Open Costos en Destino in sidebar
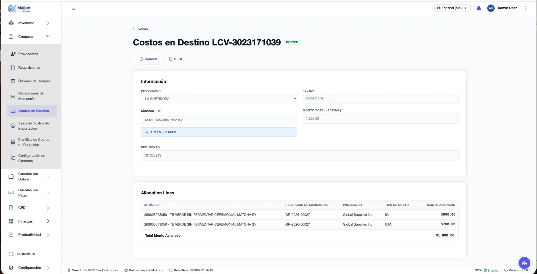 [x=32, y=111]
